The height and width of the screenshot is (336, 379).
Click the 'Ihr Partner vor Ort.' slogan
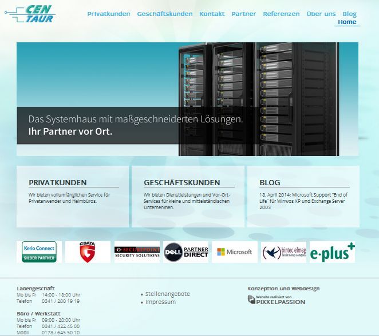(x=70, y=131)
